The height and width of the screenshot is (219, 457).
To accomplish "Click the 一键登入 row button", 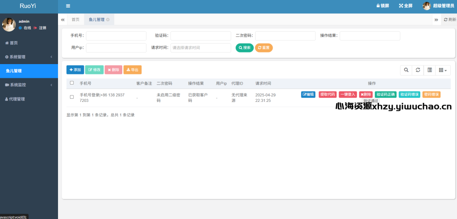I will 348,94.
